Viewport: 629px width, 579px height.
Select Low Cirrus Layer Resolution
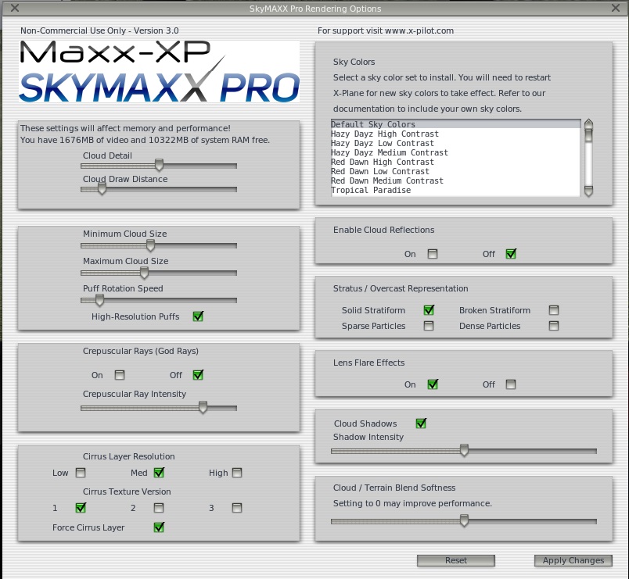tap(81, 473)
